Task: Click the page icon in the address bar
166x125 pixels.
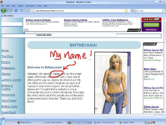Action: coord(33,11)
